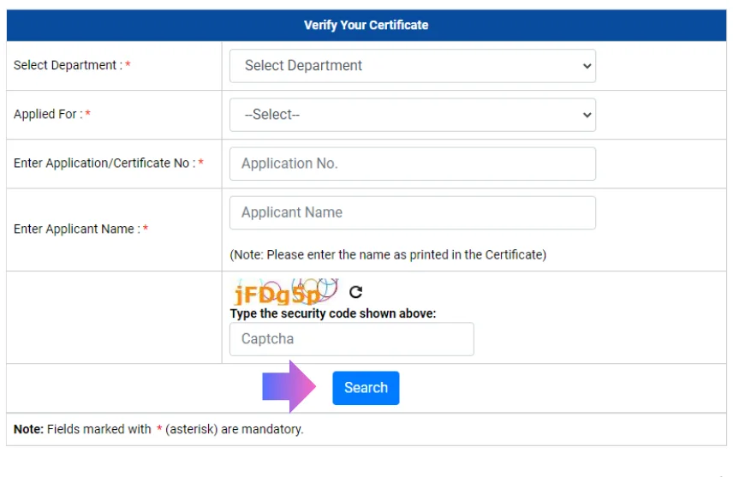Click the Applied For chevron arrow
The width and height of the screenshot is (733, 477).
[x=587, y=115]
